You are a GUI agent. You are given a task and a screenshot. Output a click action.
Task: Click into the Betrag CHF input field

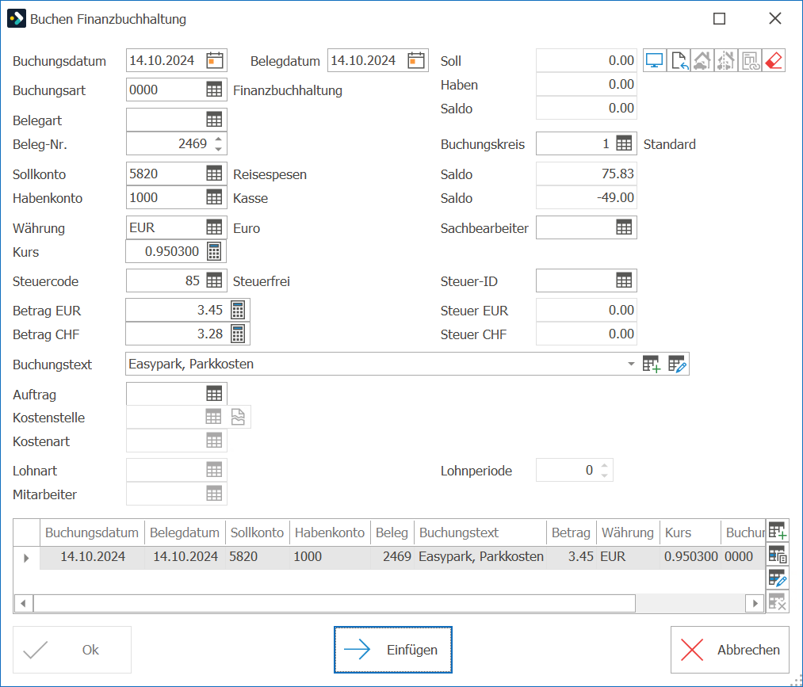point(178,334)
